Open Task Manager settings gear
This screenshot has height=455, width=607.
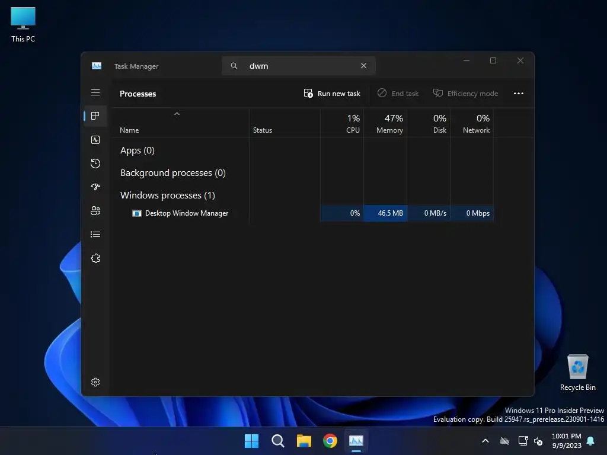[95, 382]
